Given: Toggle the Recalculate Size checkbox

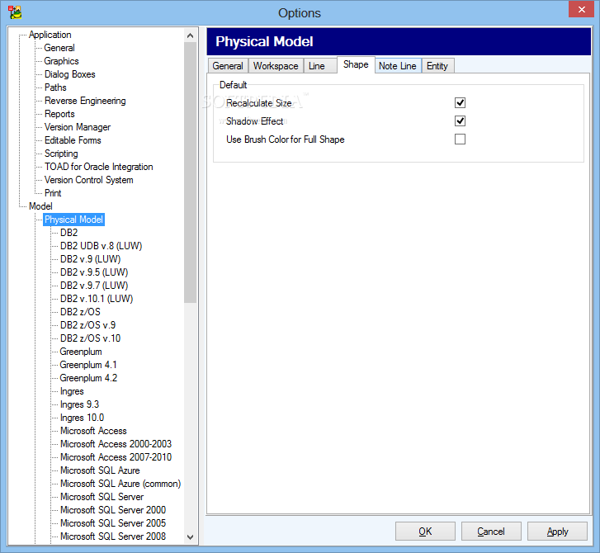Looking at the screenshot, I should [x=460, y=102].
